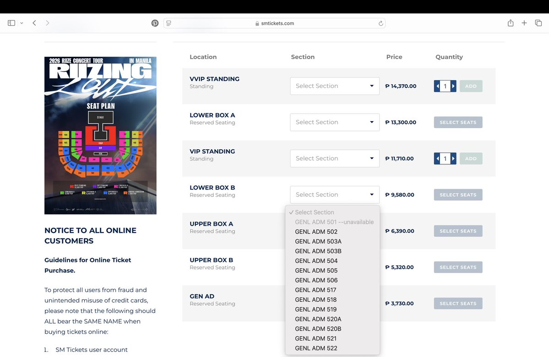The height and width of the screenshot is (357, 549).
Task: Click the LOWER BOX A price '₱ 13,300.00'
Action: pyautogui.click(x=401, y=122)
